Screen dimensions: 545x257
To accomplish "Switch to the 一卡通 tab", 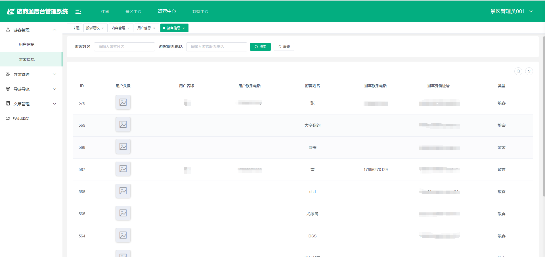I will (x=74, y=28).
